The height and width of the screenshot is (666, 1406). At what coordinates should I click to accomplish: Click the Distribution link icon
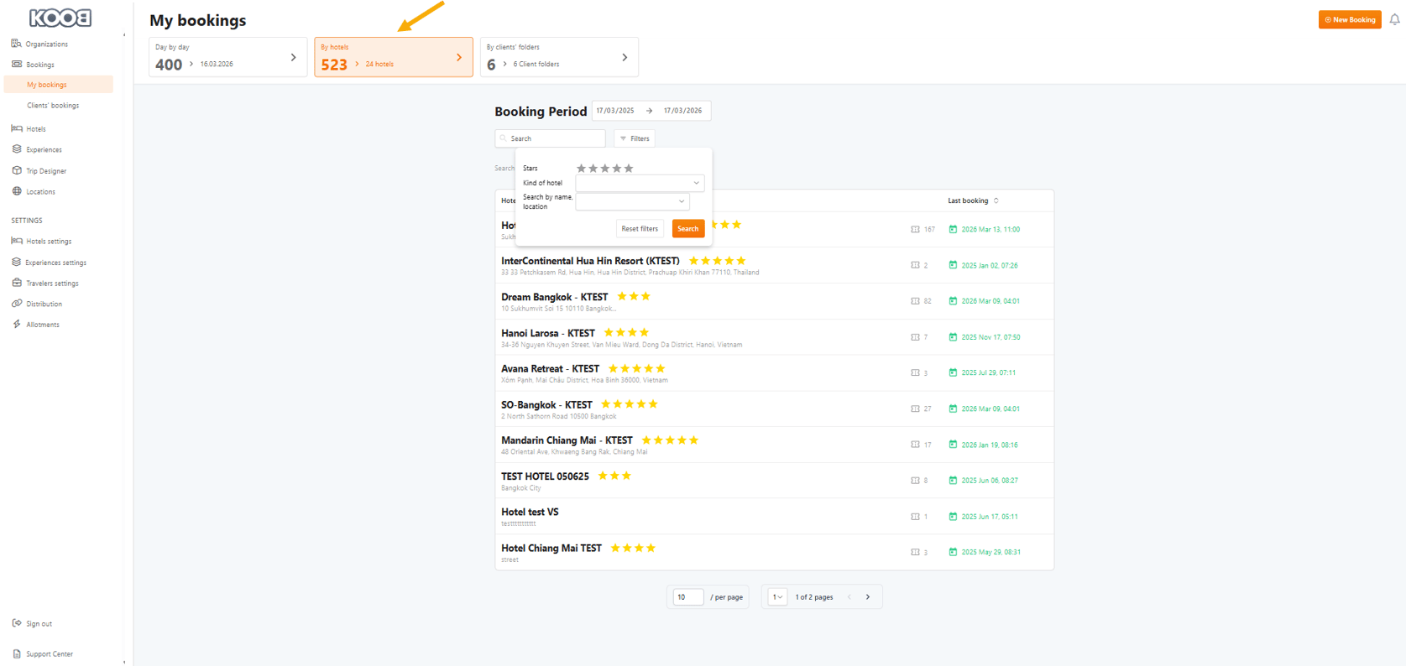(17, 304)
